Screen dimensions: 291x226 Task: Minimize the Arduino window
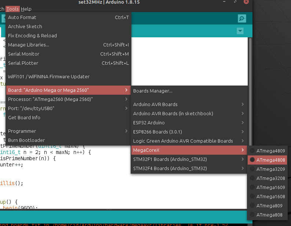point(224,2)
